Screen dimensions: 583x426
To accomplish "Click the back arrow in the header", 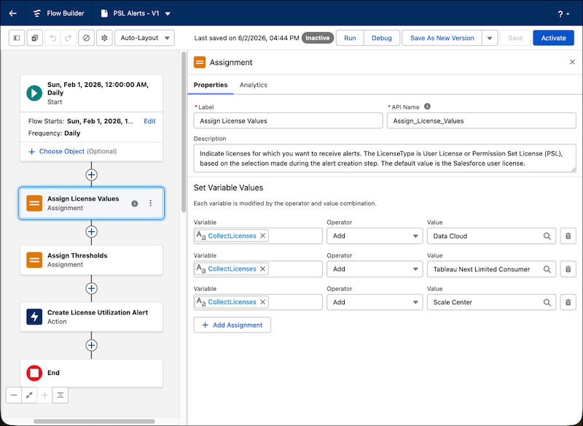I will point(12,13).
